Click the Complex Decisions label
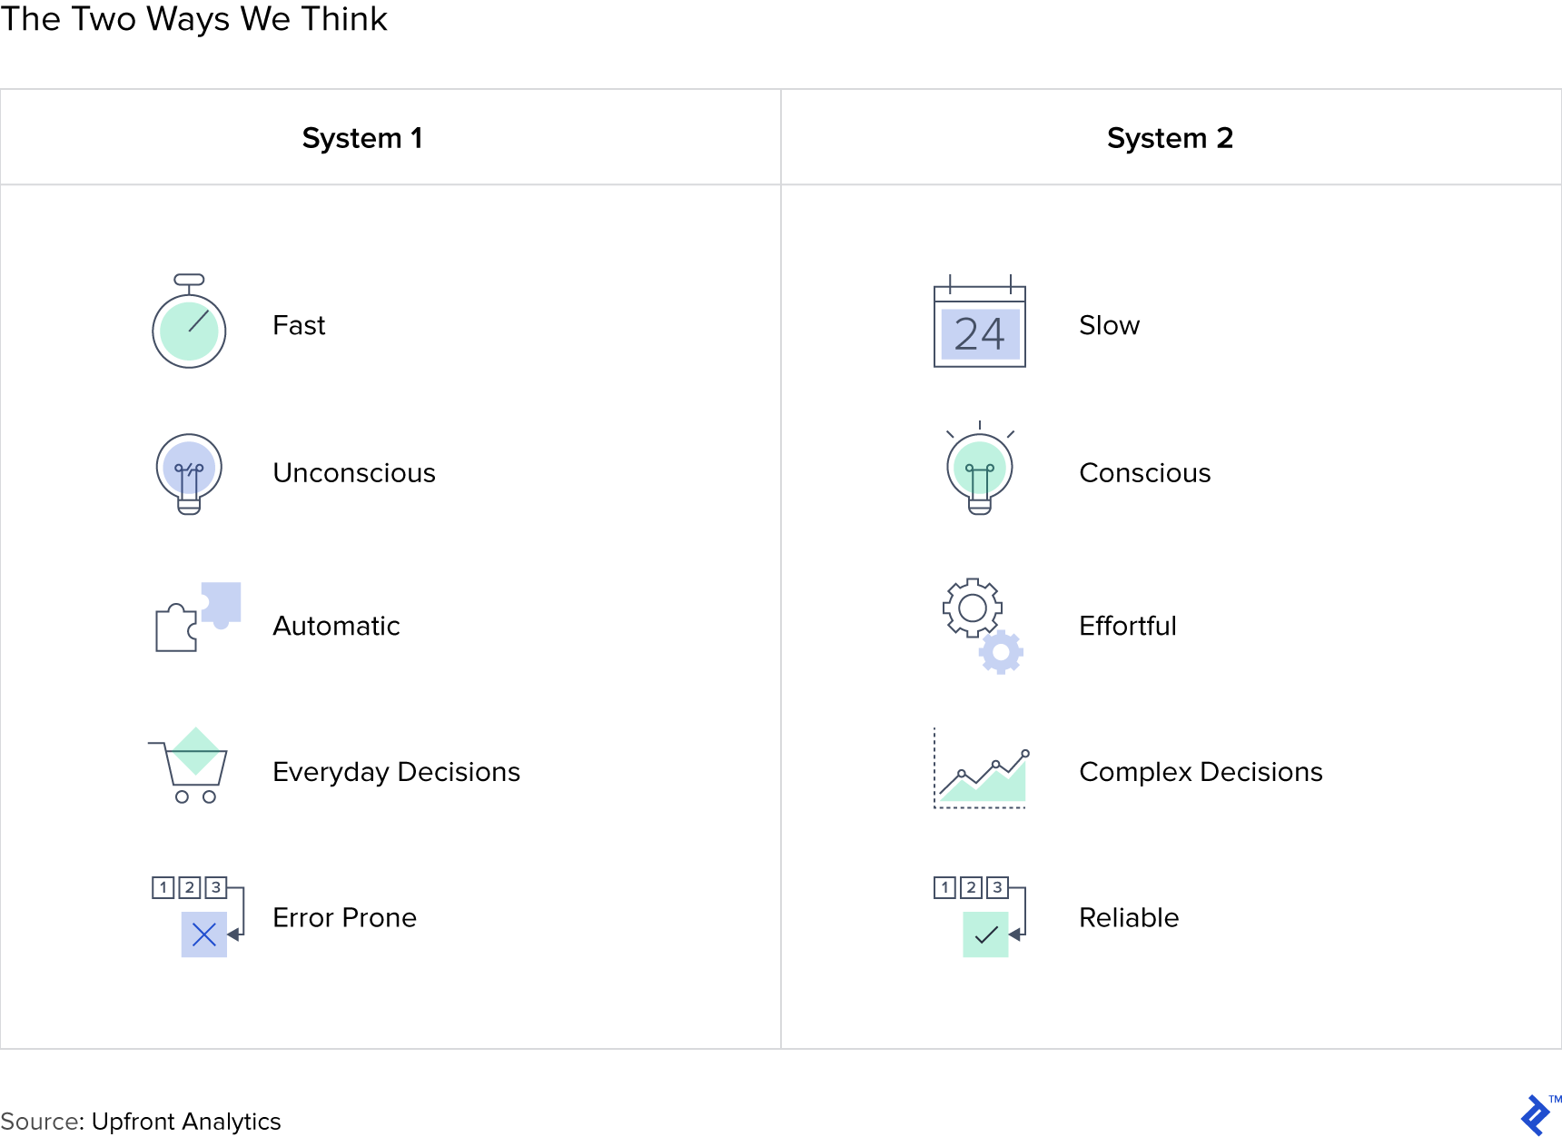Viewport: 1562px width, 1137px height. [x=1201, y=772]
